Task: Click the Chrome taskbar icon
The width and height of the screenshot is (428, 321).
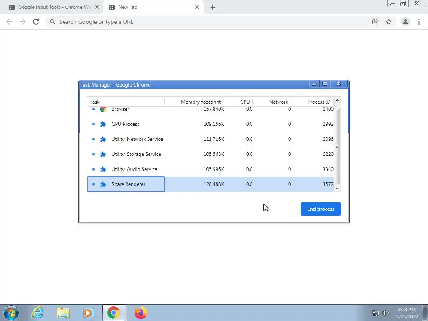Action: tap(114, 313)
